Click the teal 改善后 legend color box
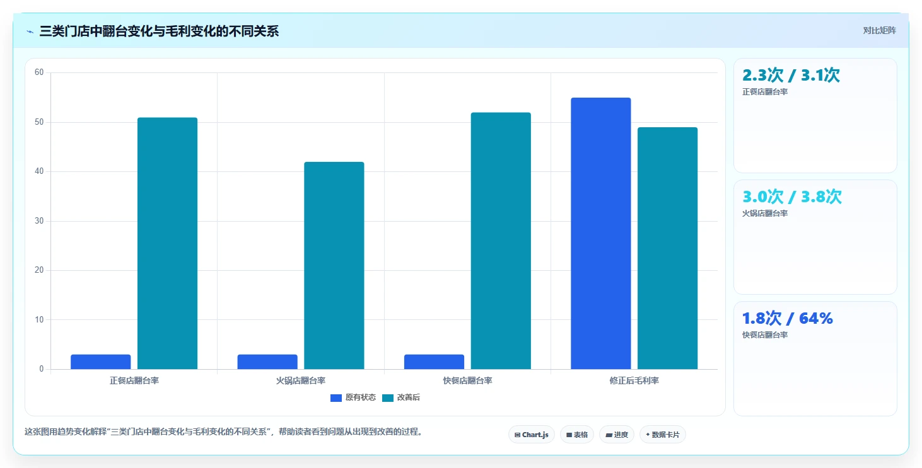The width and height of the screenshot is (922, 468). coord(388,397)
